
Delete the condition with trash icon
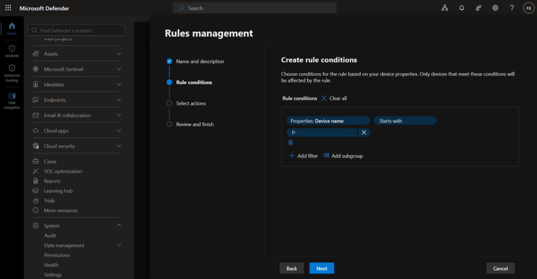pos(290,143)
